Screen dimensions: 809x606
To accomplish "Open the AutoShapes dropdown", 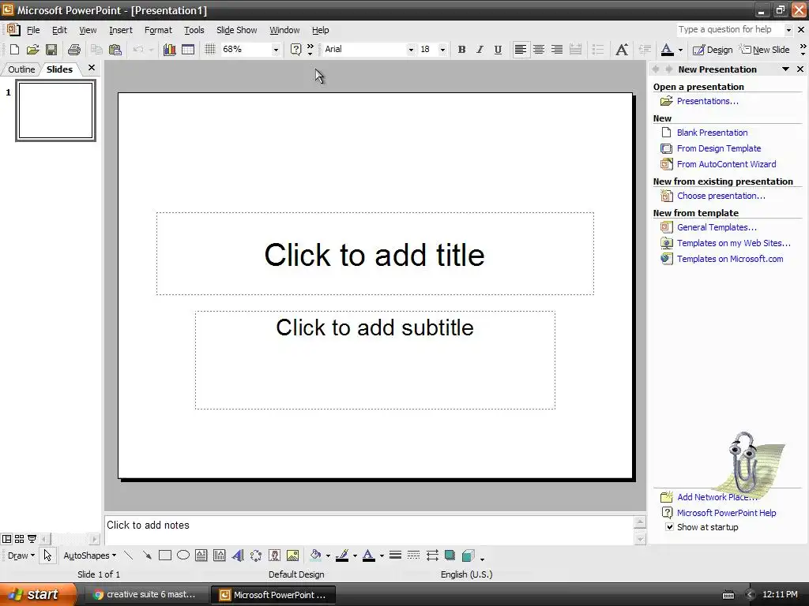I will (x=89, y=555).
